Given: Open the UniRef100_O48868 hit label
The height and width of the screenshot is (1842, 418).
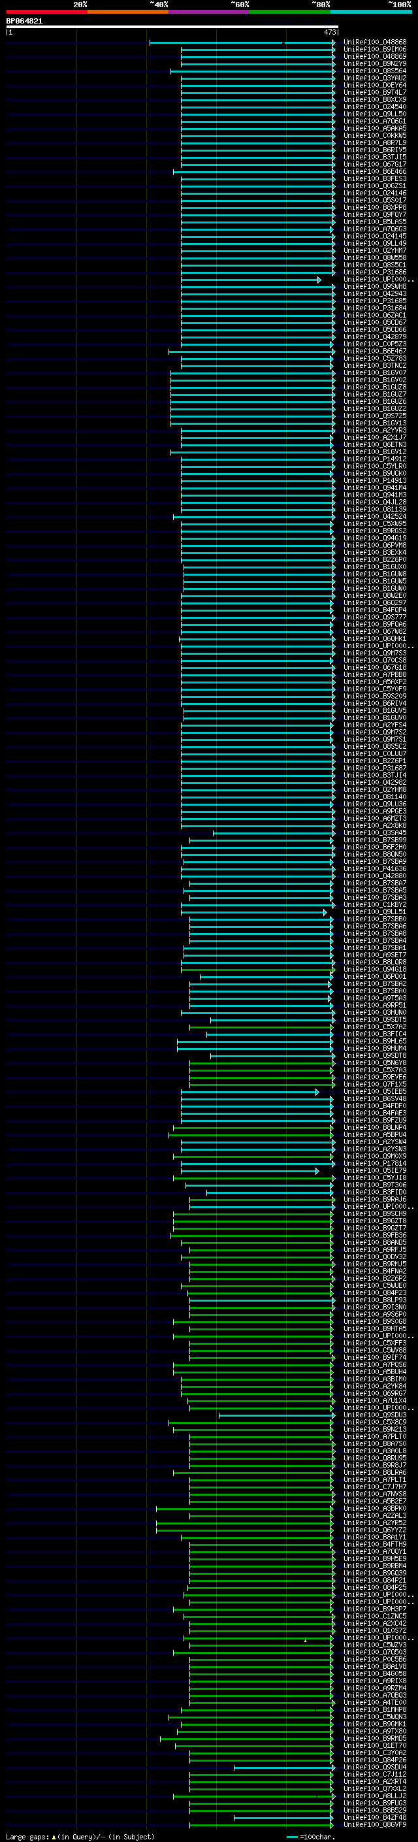Looking at the screenshot, I should tap(375, 42).
